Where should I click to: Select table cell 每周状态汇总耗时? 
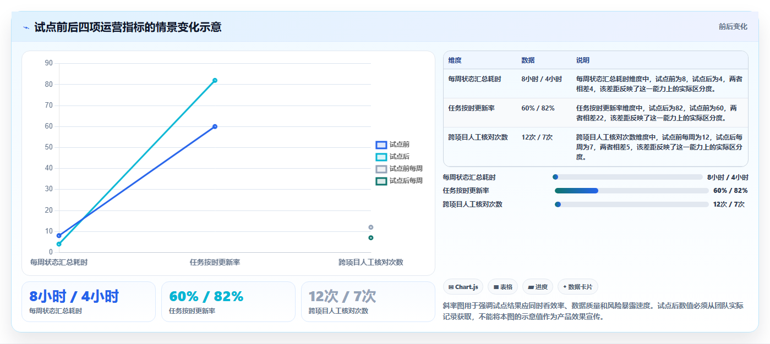(474, 79)
